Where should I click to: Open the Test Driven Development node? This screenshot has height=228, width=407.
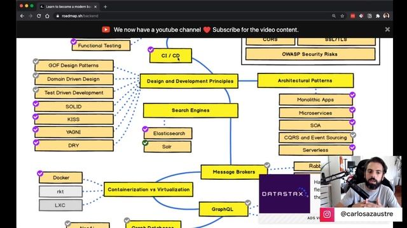[74, 93]
